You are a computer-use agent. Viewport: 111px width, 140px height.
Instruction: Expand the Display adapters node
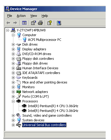pos(13,49)
